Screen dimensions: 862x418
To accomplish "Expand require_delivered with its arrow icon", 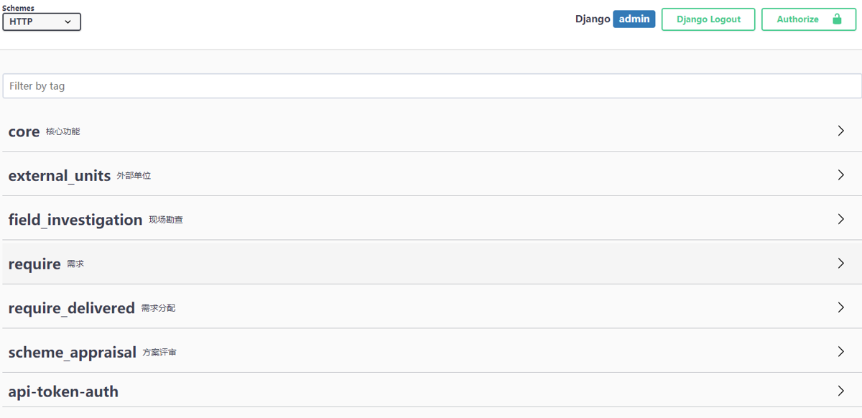I will tap(841, 307).
